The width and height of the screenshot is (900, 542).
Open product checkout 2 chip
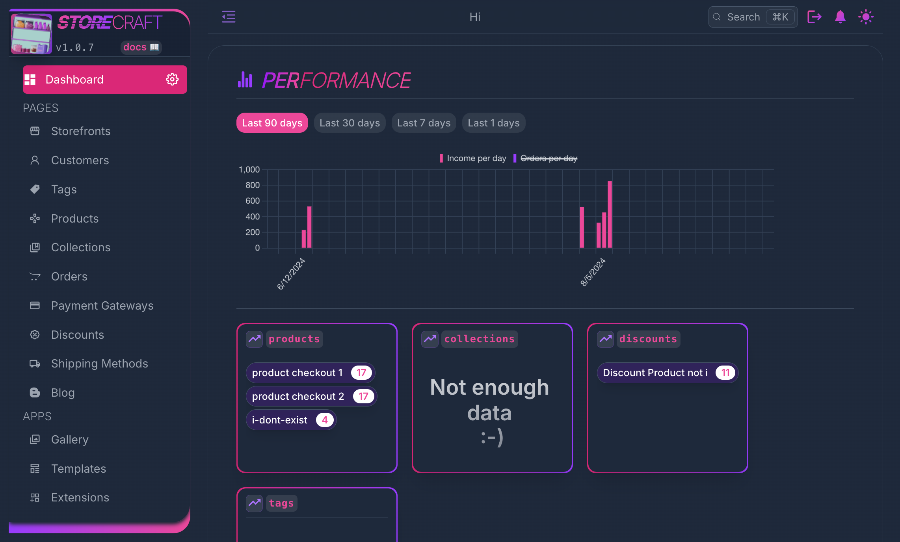click(x=311, y=396)
